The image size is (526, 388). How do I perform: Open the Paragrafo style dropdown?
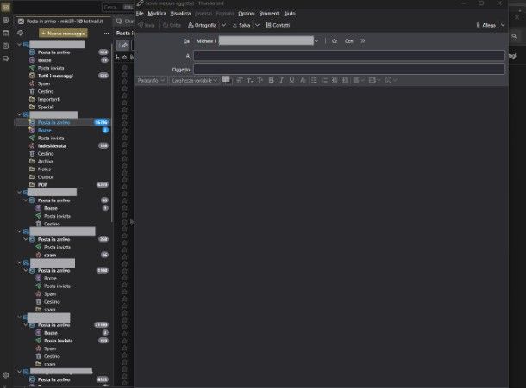(x=151, y=80)
